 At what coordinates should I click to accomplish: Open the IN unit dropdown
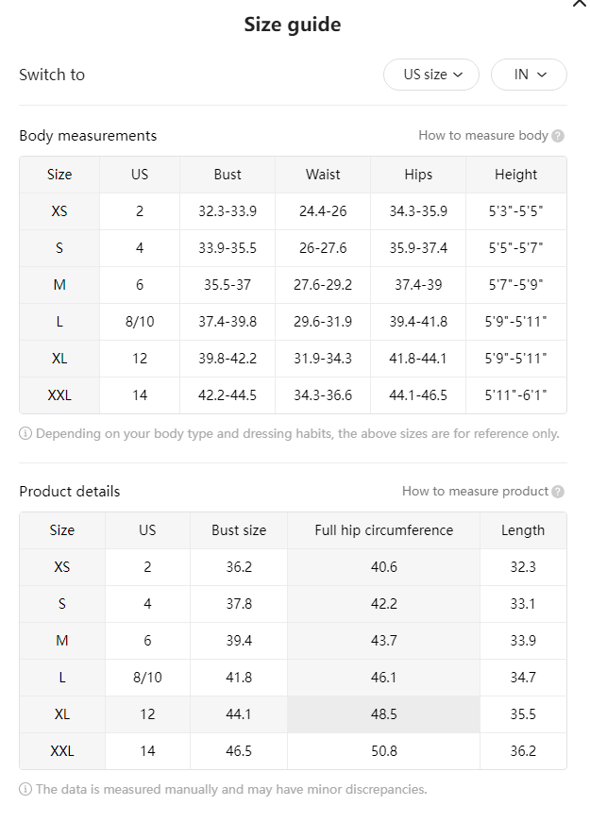[529, 75]
